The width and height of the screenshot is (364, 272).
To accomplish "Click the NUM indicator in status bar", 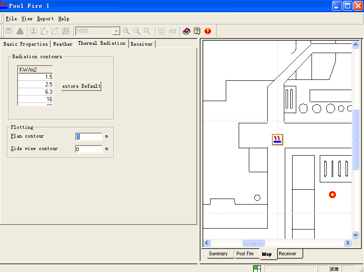I will [x=335, y=269].
